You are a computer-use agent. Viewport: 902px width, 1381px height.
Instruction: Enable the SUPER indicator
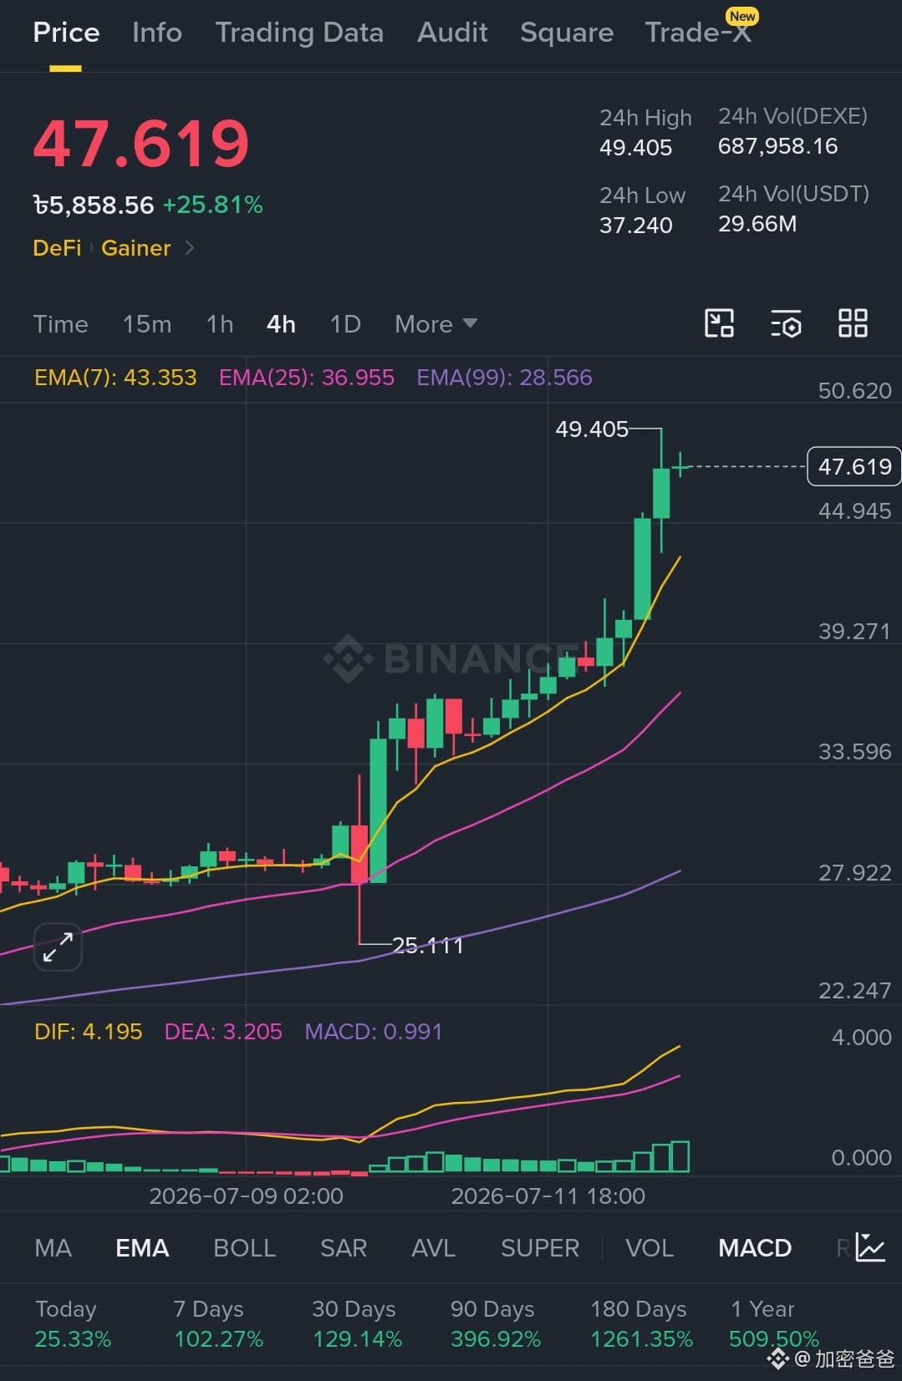click(x=539, y=1248)
